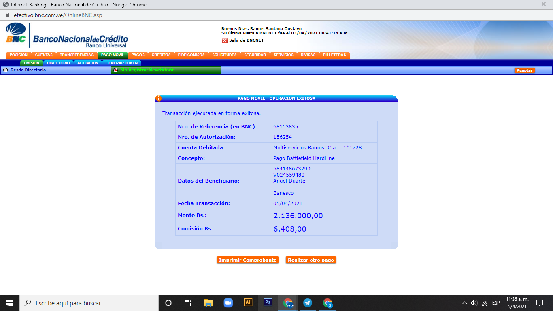Click the Aceptar button

[x=525, y=70]
